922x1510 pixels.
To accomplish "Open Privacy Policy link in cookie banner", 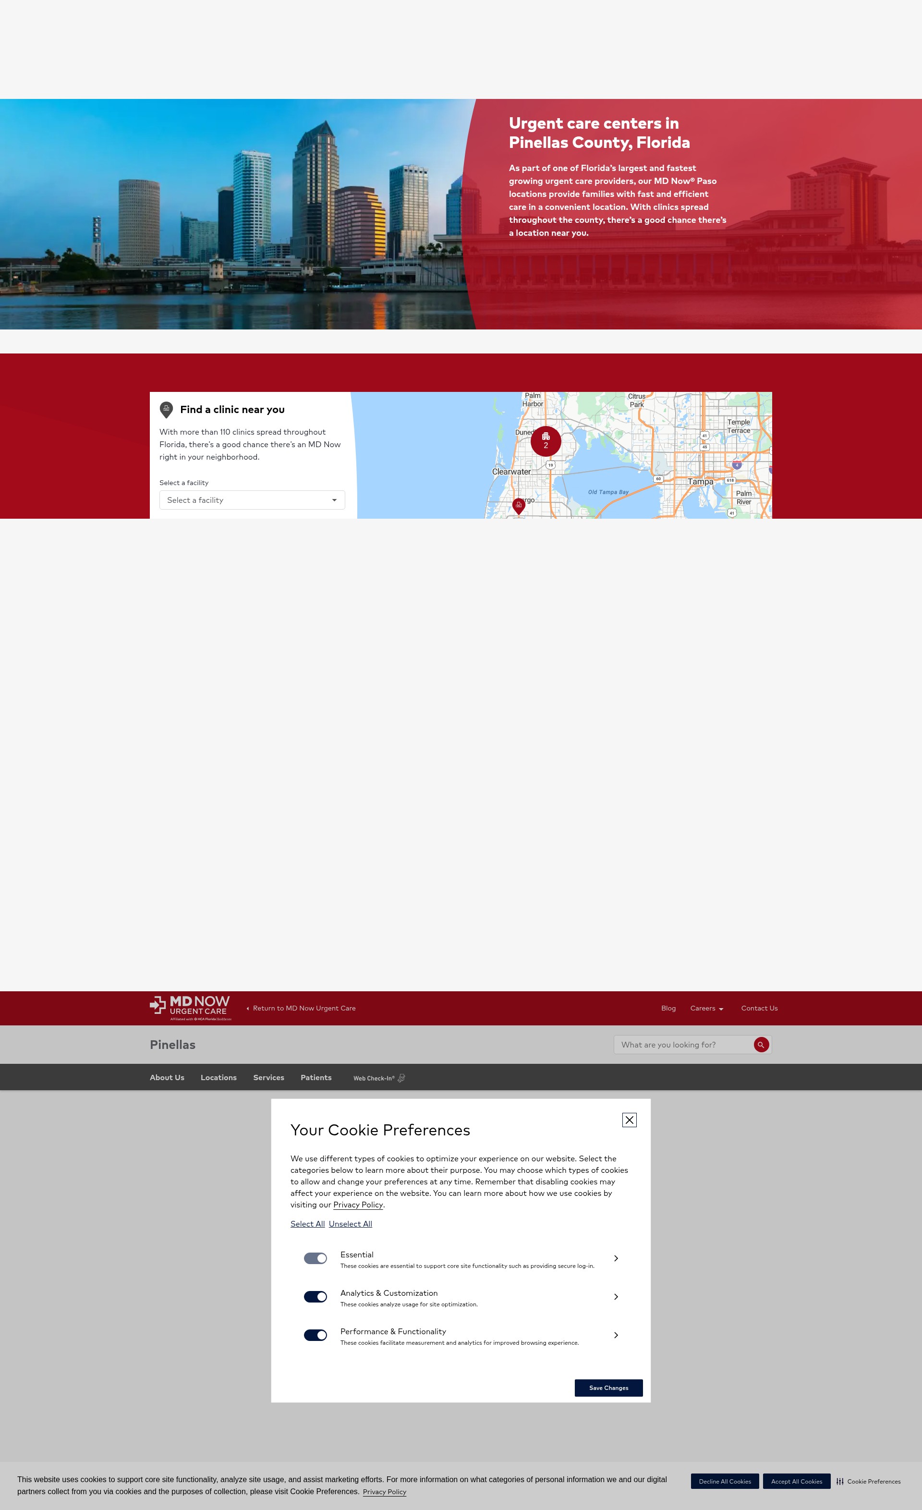I will point(384,1492).
